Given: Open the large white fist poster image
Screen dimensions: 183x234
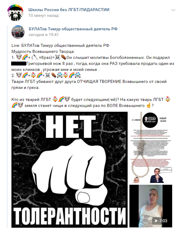Looking at the screenshot, I should click(70, 170).
